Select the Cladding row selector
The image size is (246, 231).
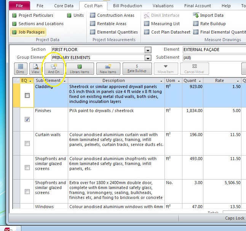tap(16, 95)
